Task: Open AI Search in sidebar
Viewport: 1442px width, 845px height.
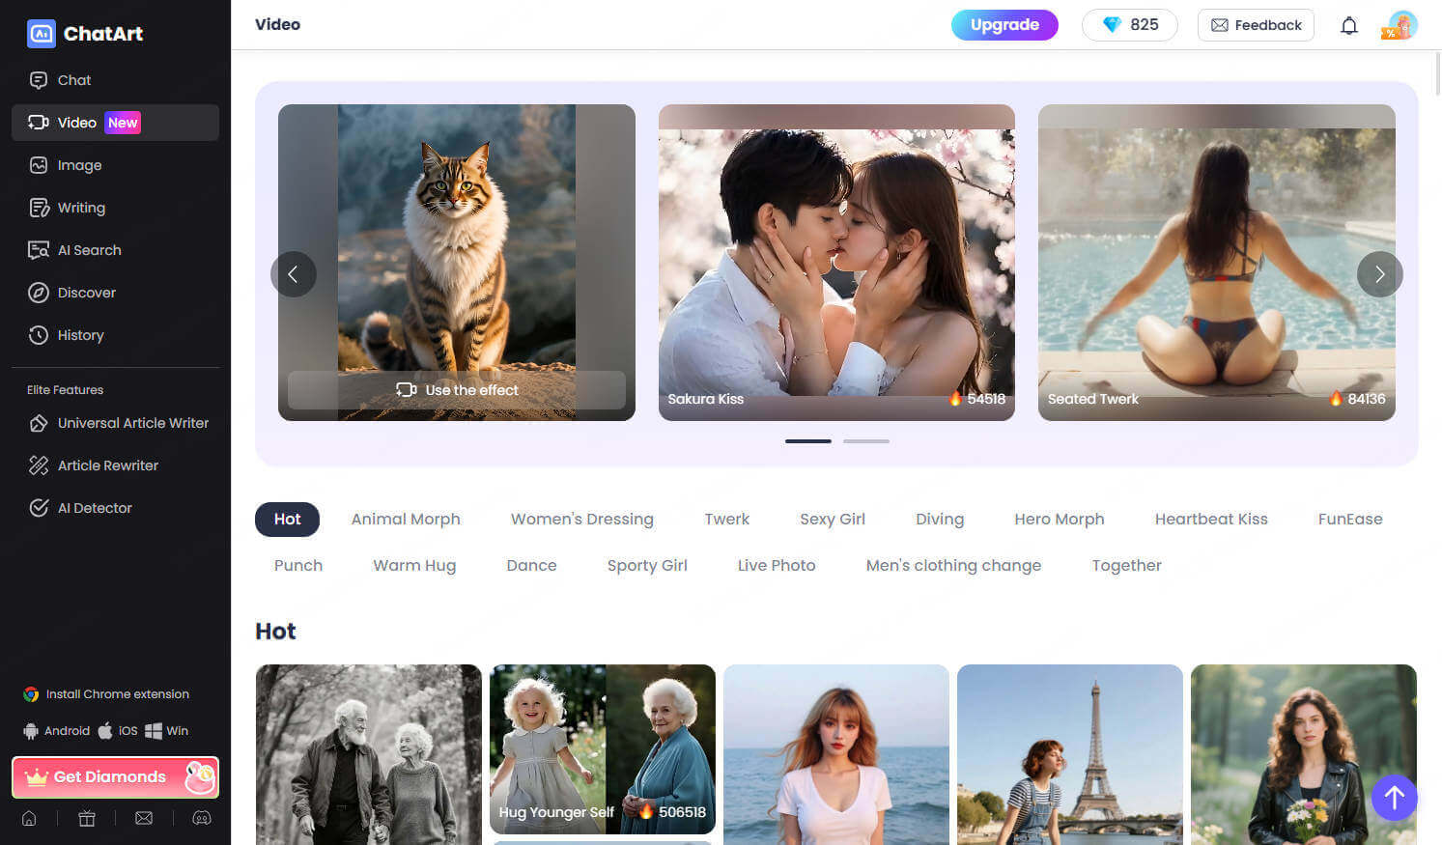Action: 115,250
